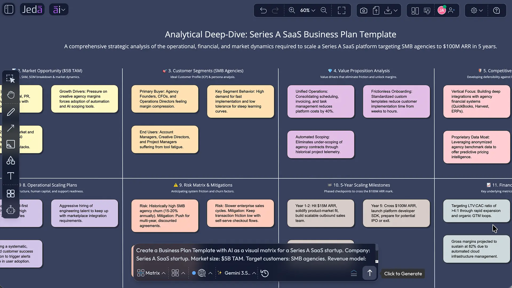The image size is (512, 288).
Task: Expand the 60% zoom level dropdown
Action: 308,10
